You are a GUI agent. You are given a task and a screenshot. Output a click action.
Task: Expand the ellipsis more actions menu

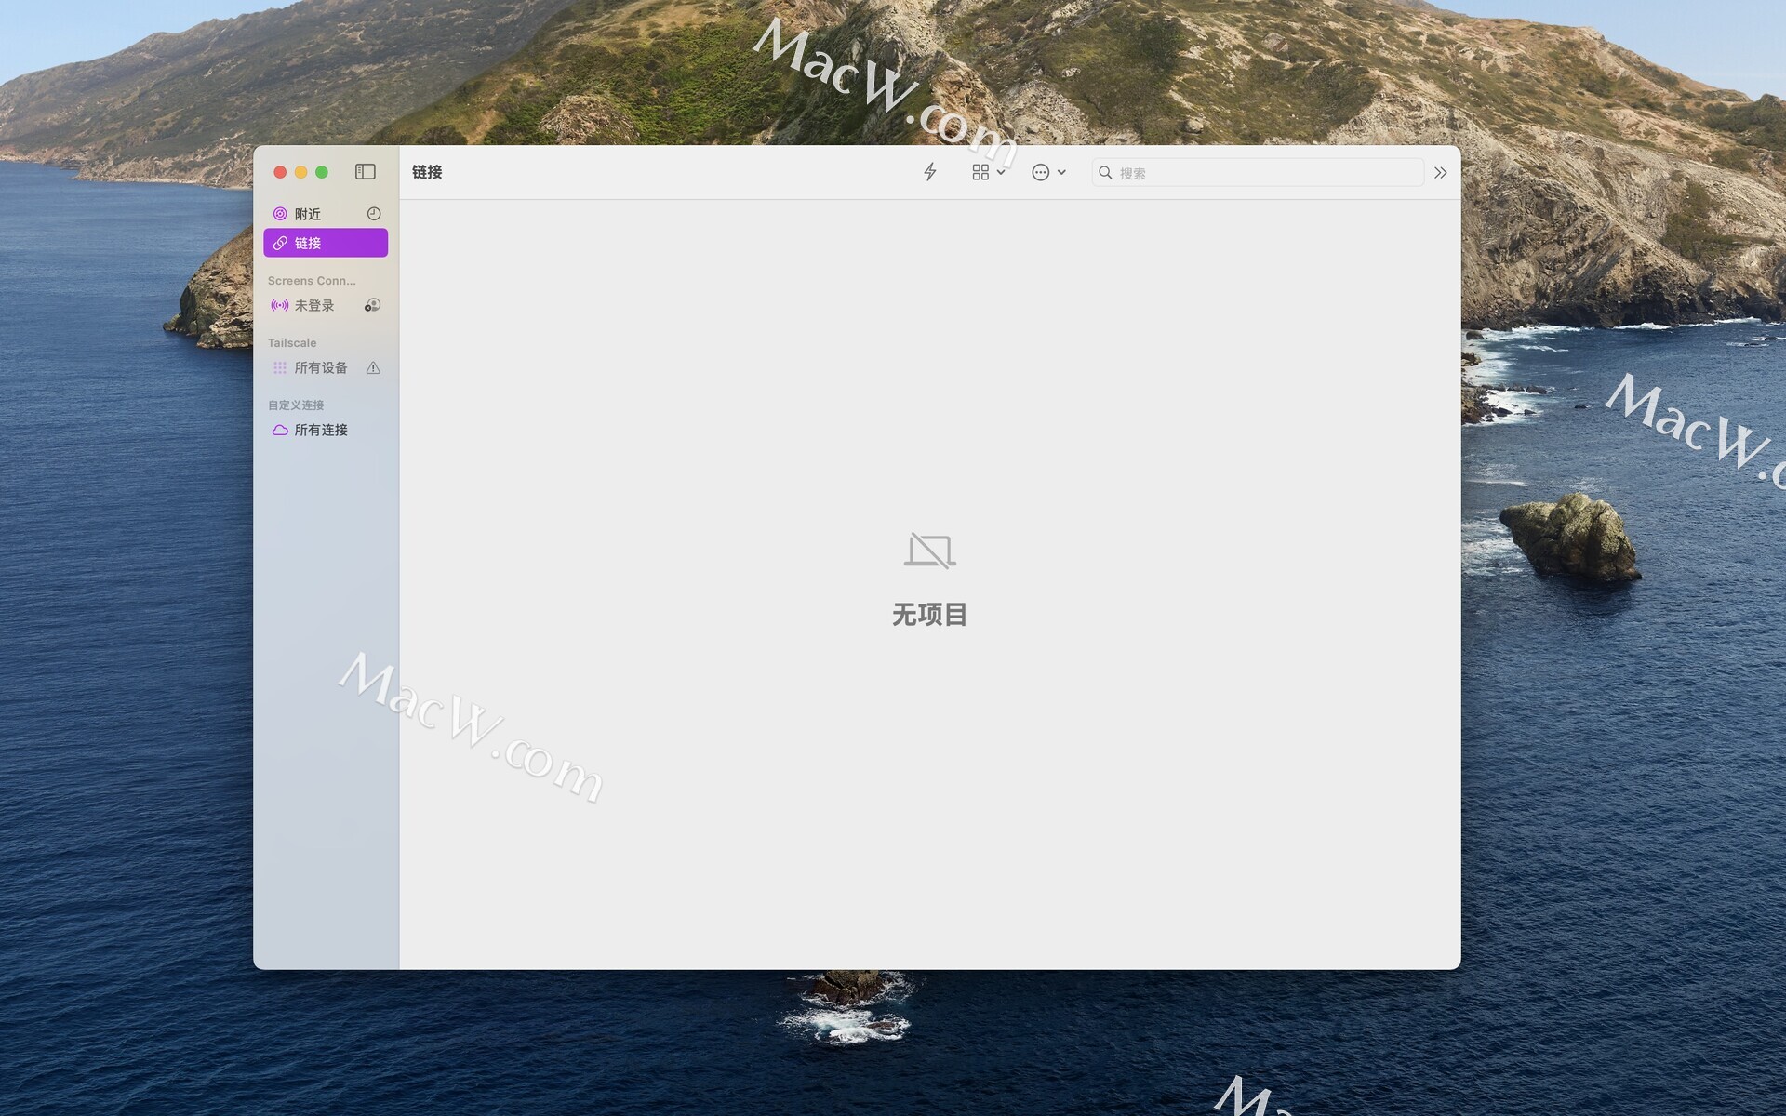click(1048, 172)
